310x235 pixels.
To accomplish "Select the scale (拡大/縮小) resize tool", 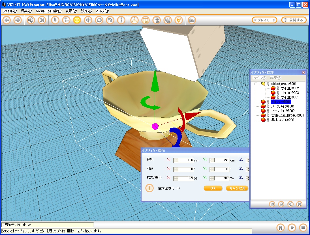I will tap(110, 20).
